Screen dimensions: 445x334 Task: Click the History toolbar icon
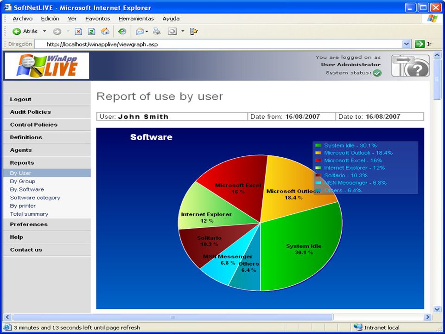coord(122,31)
